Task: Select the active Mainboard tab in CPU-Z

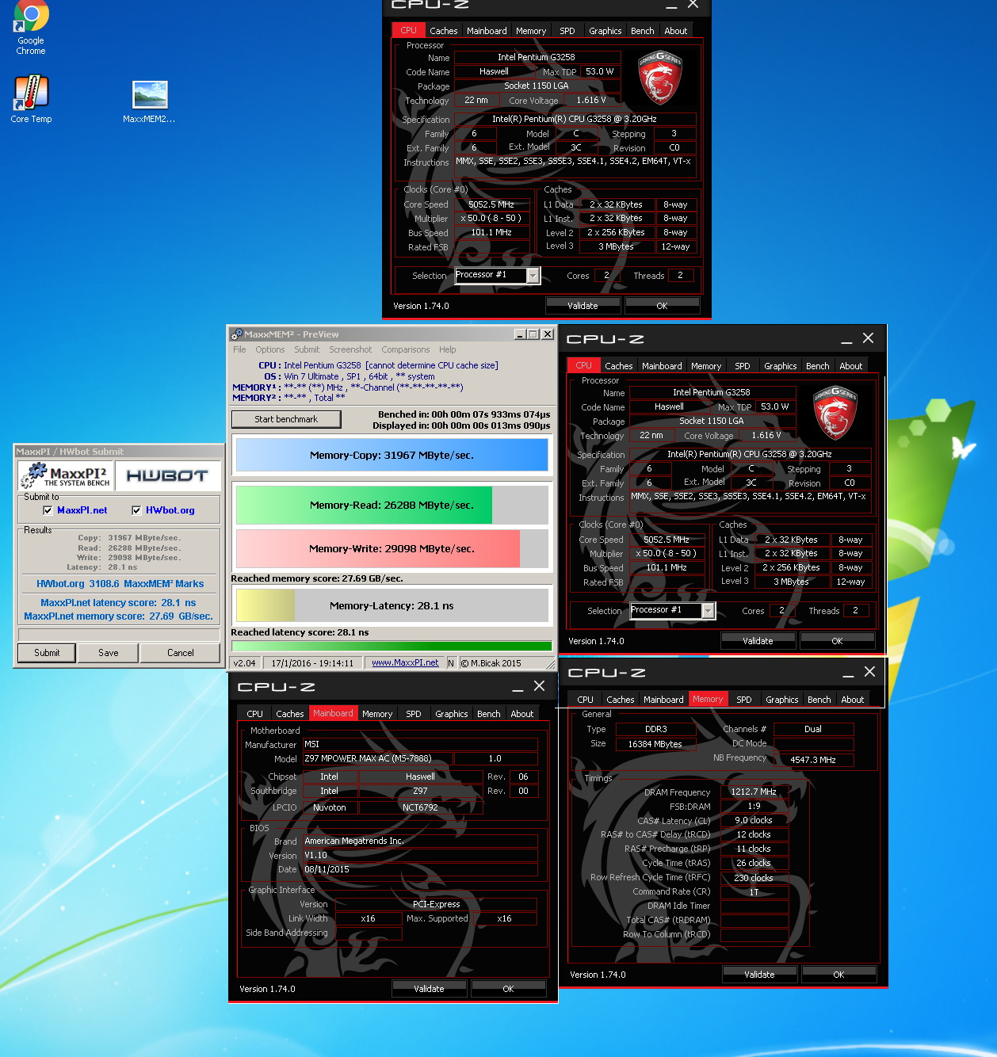Action: 333,713
